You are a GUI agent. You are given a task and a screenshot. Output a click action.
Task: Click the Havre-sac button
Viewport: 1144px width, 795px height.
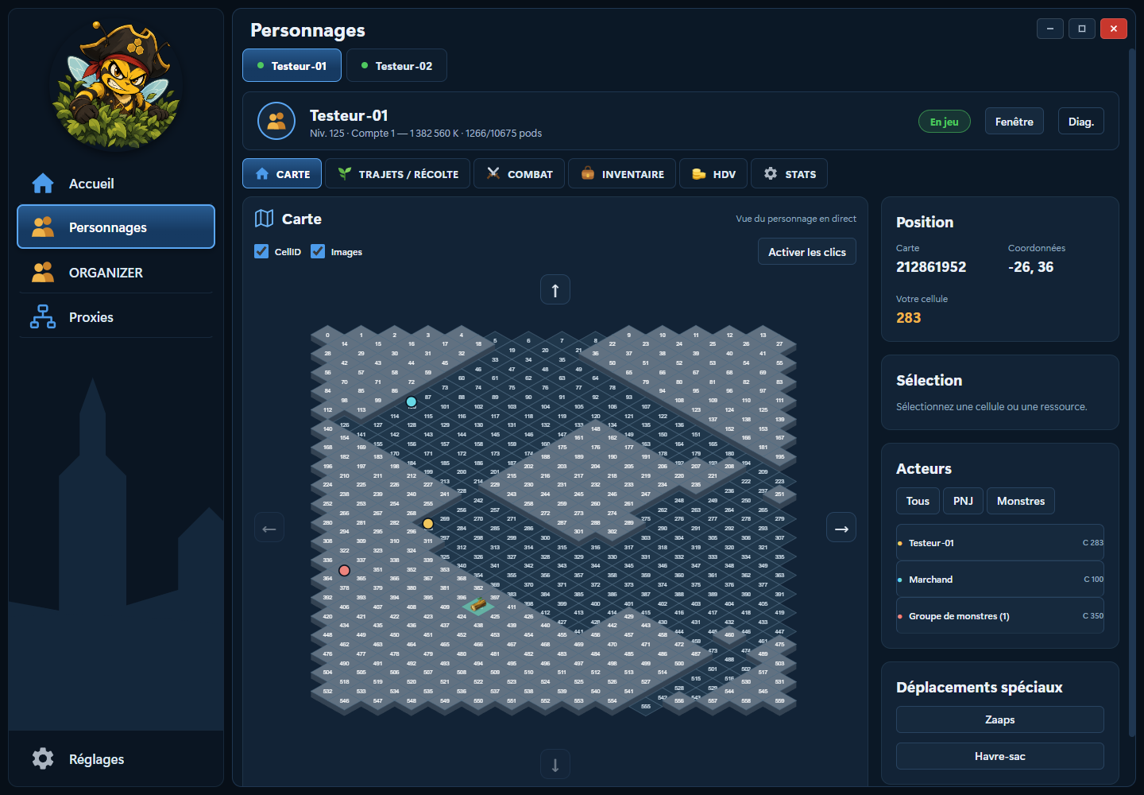999,756
